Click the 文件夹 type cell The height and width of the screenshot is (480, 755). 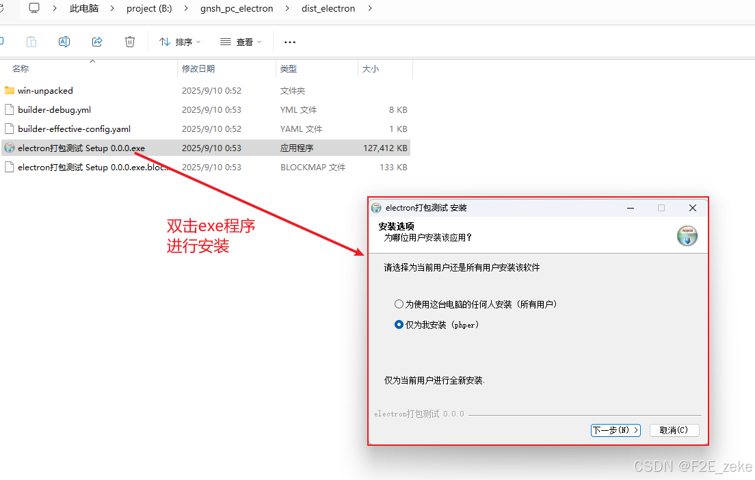pyautogui.click(x=293, y=90)
